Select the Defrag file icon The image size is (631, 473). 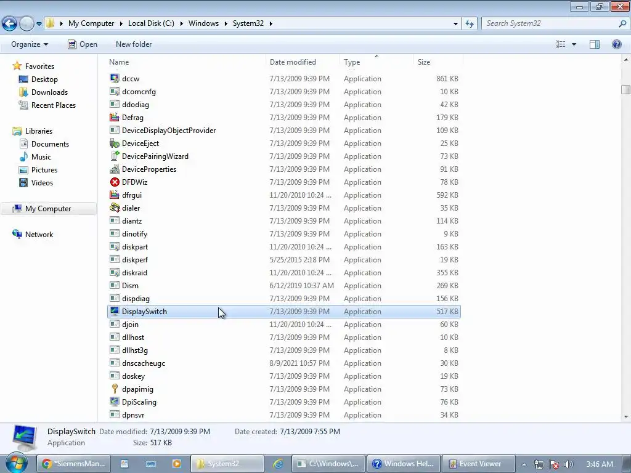[115, 118]
